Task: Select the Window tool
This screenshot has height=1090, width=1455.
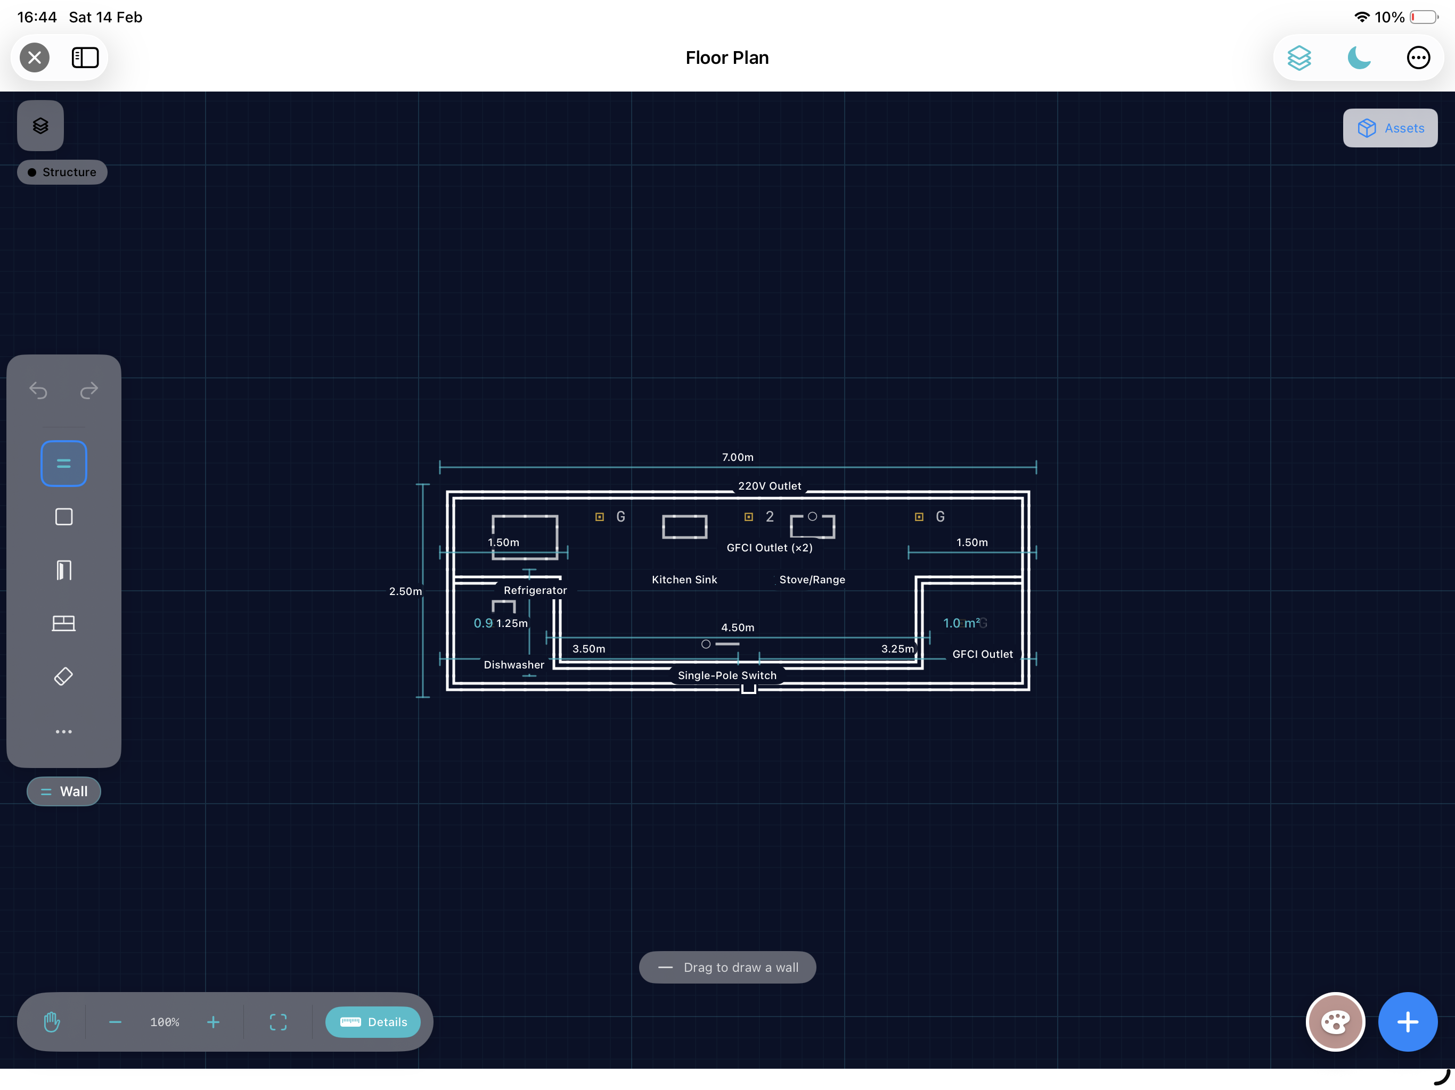Action: (x=63, y=623)
